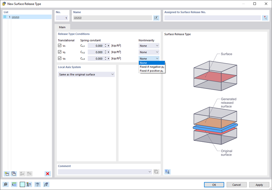The image size is (272, 190).
Task: Click the No. input field showing 1
Action: pyautogui.click(x=62, y=18)
